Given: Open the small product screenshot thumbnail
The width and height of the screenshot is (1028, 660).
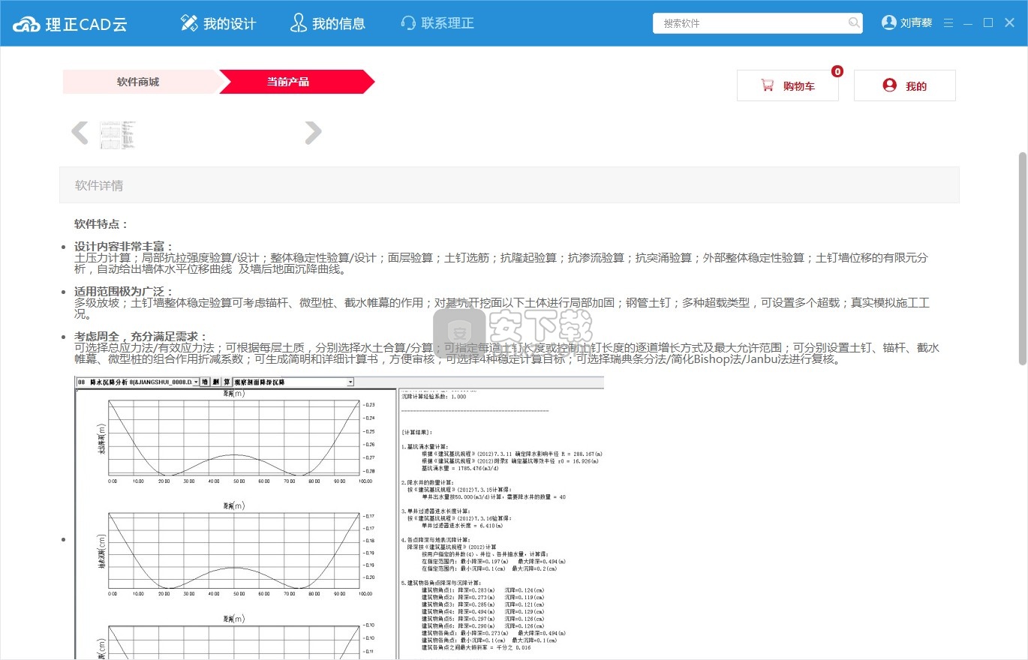Looking at the screenshot, I should click(x=119, y=133).
